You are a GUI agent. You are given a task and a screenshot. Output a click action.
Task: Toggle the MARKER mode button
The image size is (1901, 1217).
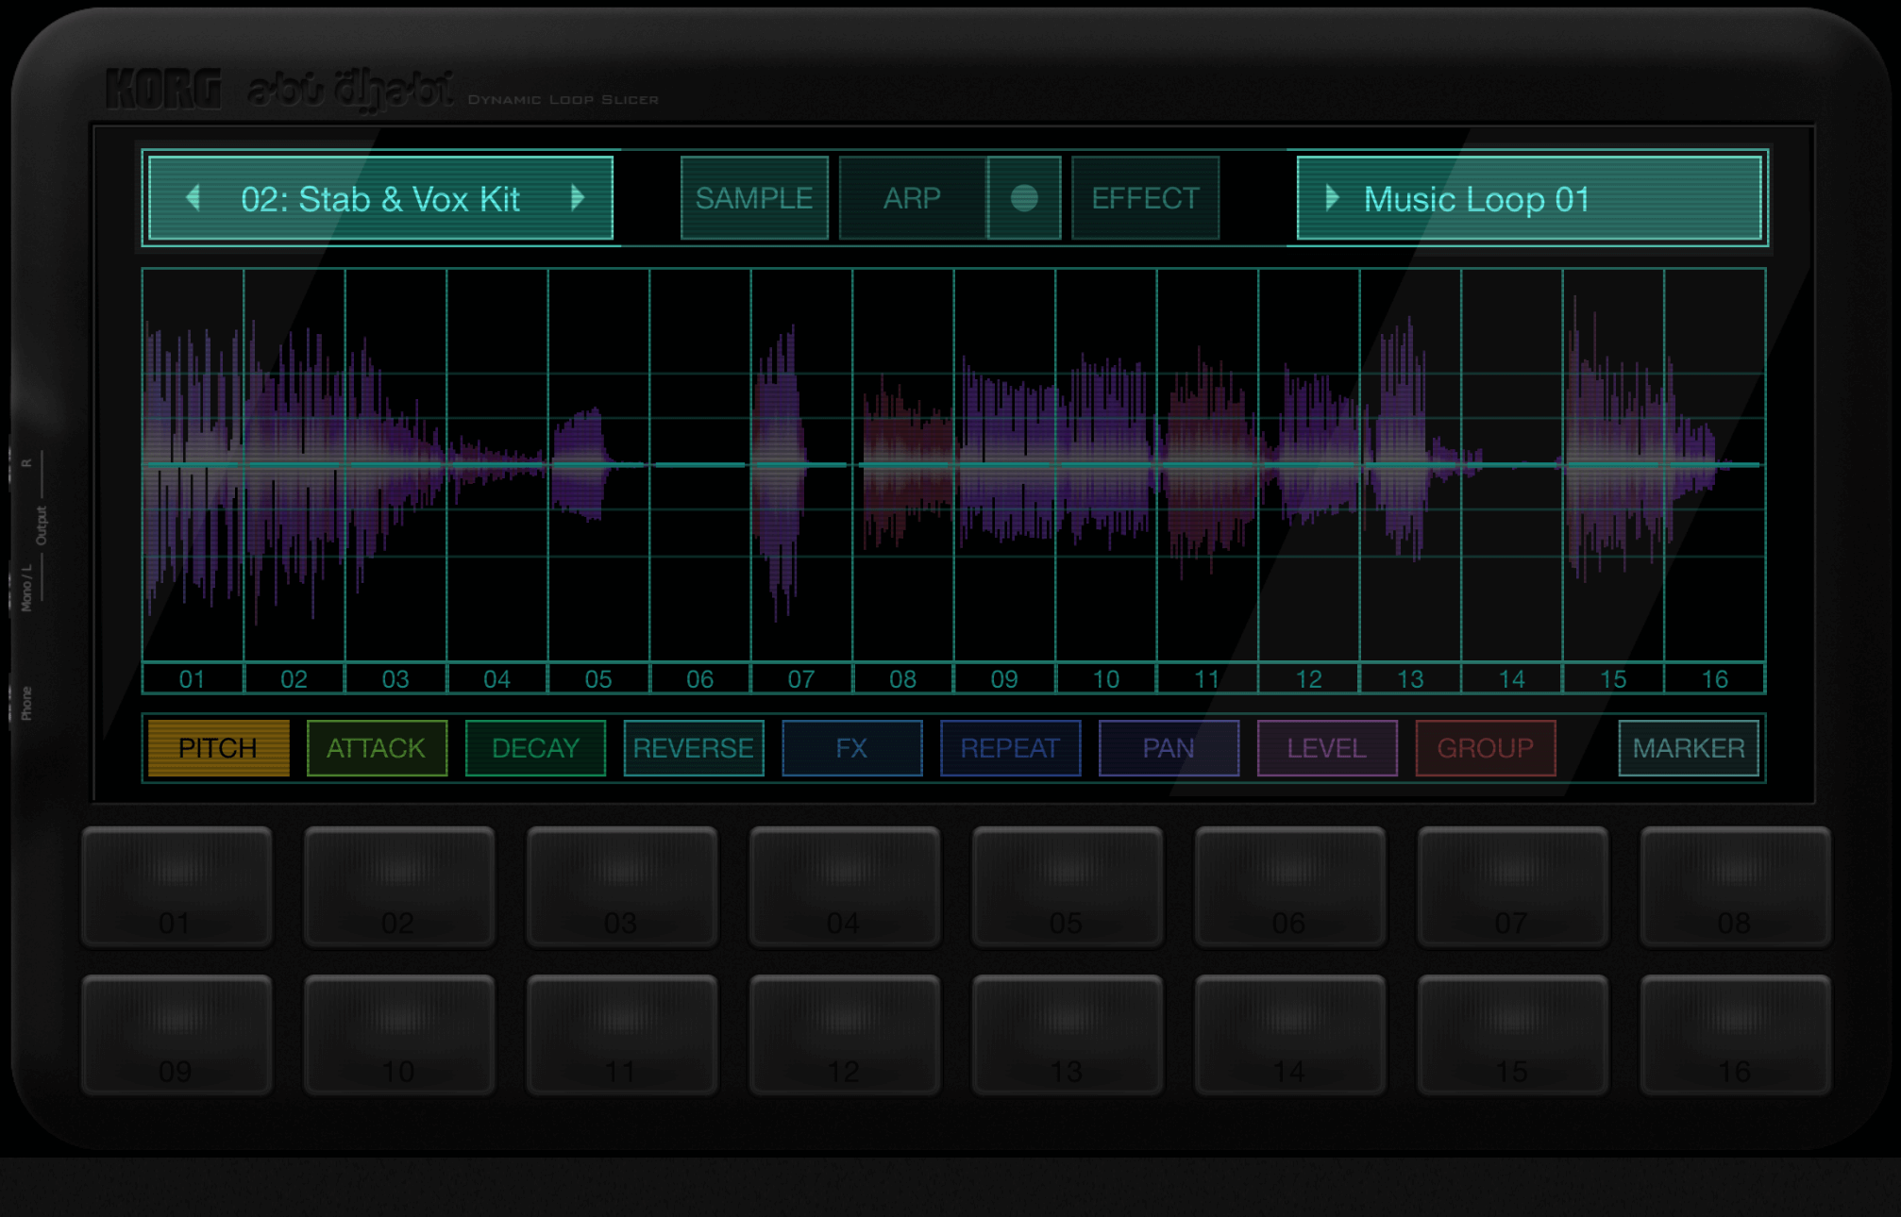[x=1688, y=748]
